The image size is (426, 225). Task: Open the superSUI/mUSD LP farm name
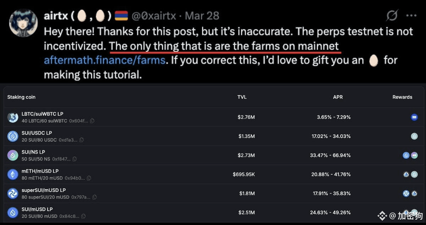(x=44, y=190)
